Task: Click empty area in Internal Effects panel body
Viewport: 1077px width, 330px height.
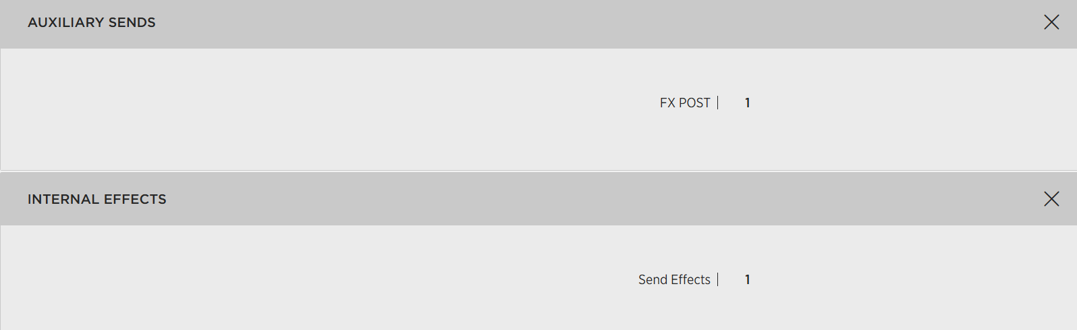Action: (x=270, y=283)
